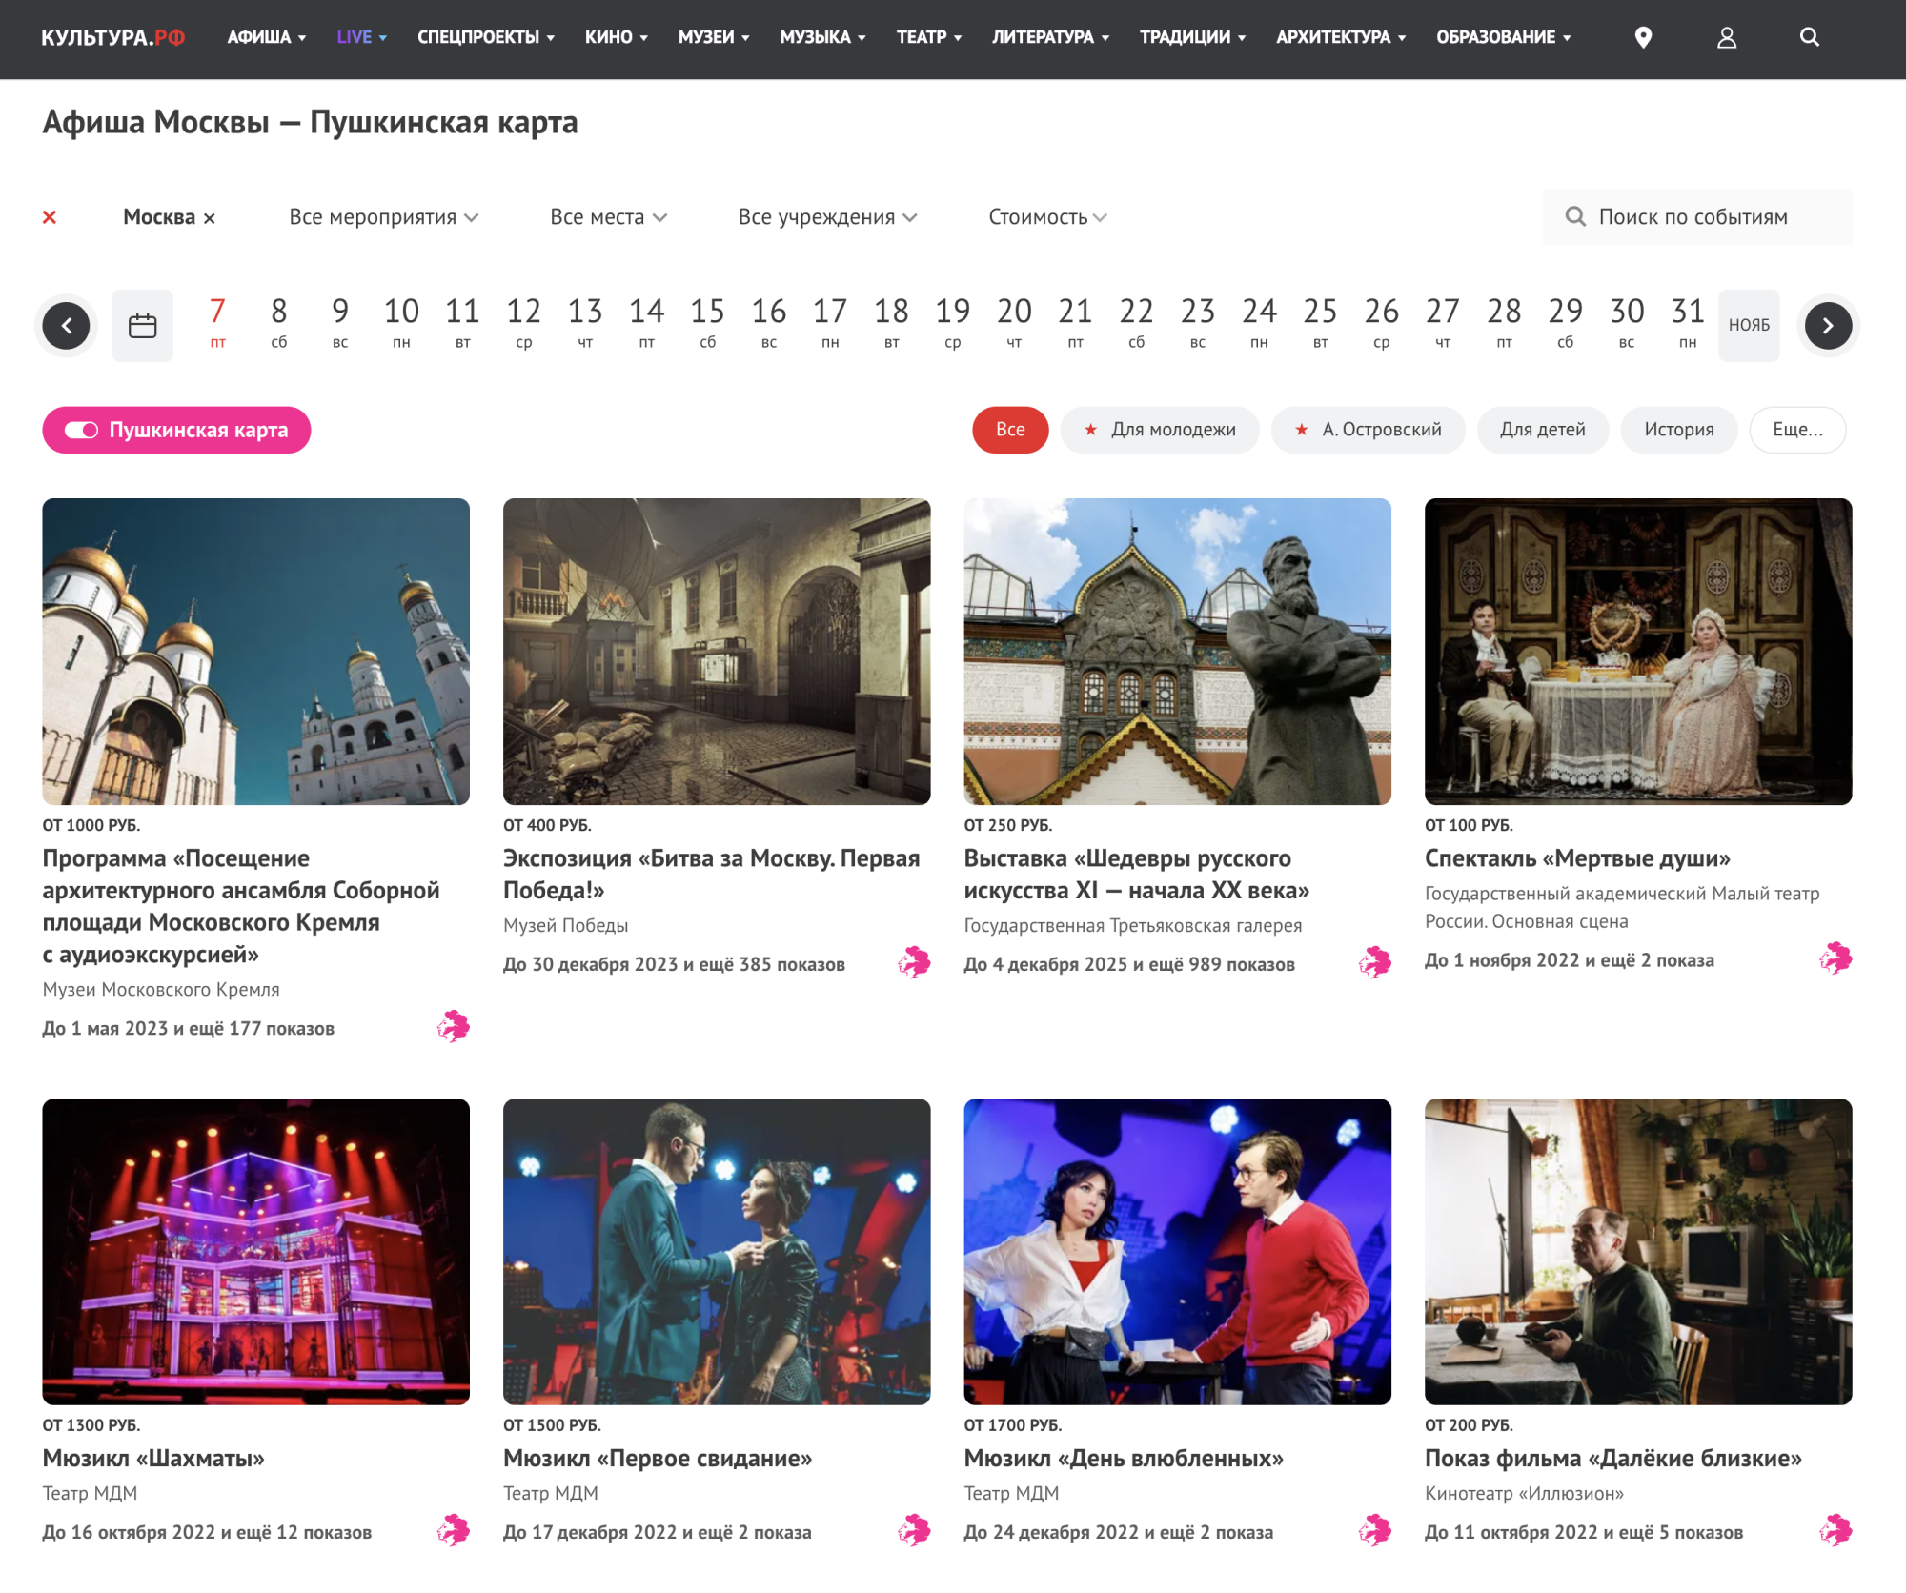Focus the Поиск по событиям search field
Image resolution: width=1906 pixels, height=1593 pixels.
(1697, 217)
